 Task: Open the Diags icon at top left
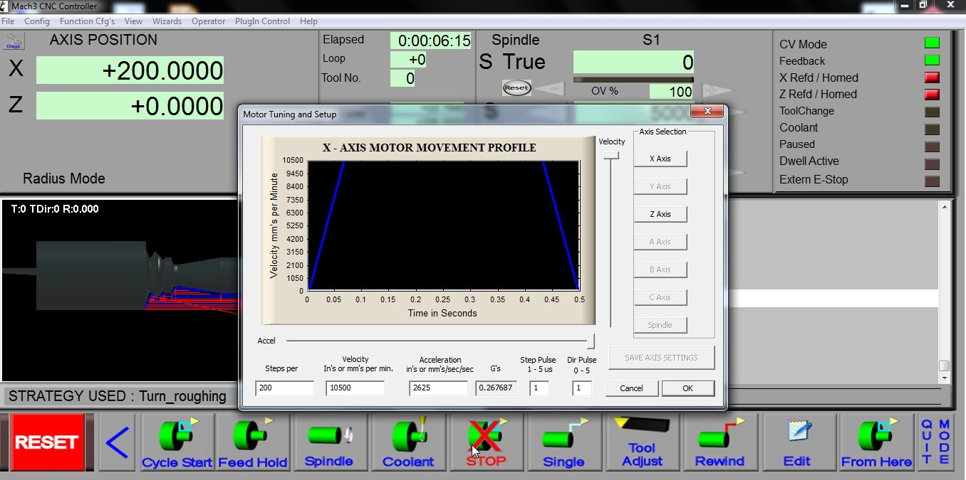pyautogui.click(x=14, y=41)
